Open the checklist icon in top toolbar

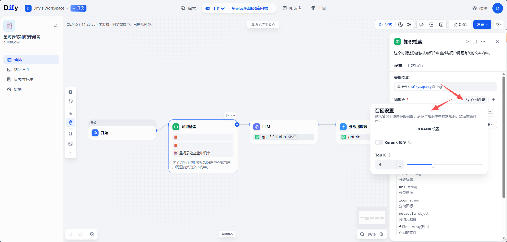coord(409,25)
